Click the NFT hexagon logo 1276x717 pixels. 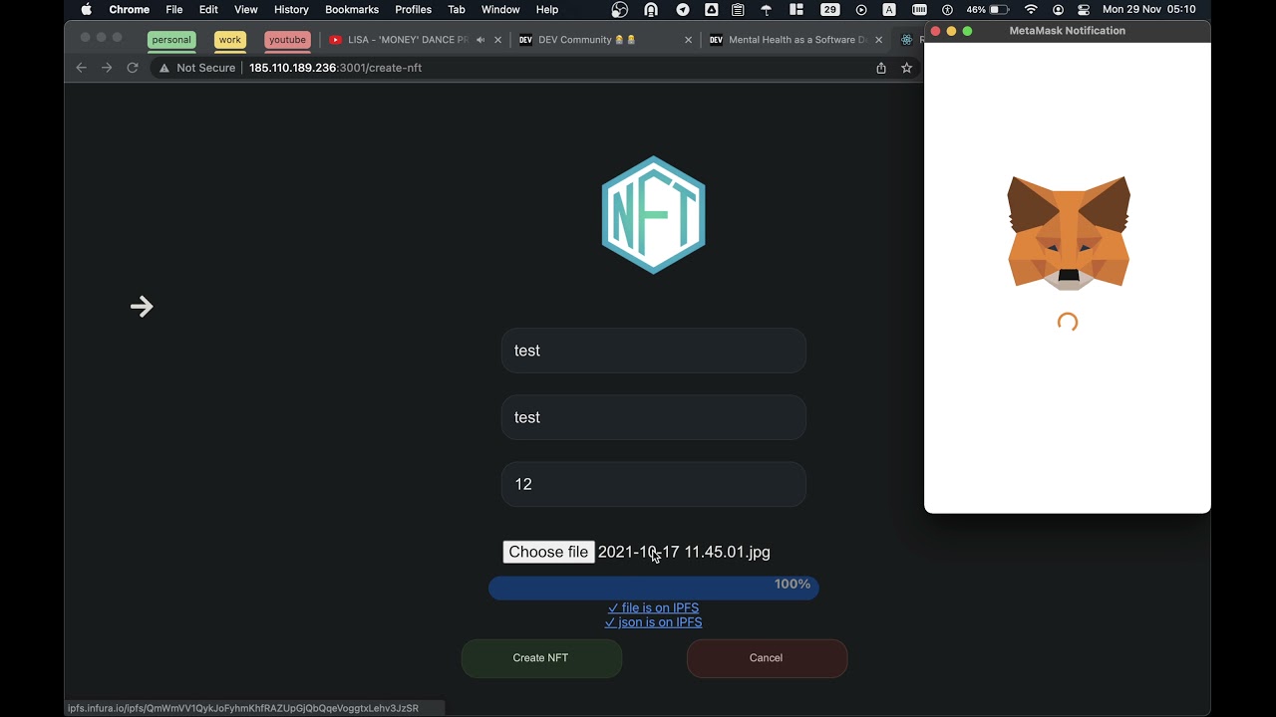(x=654, y=214)
